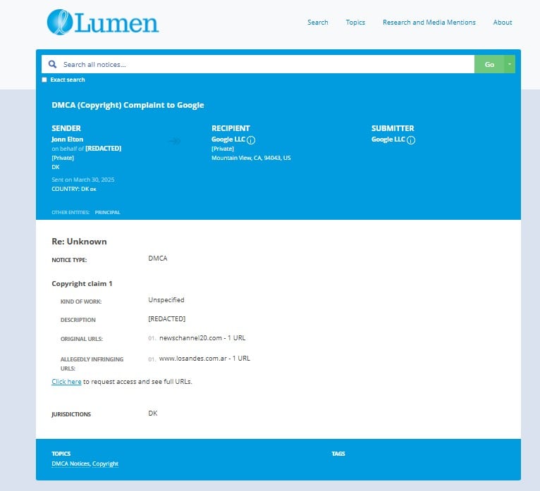The image size is (540, 491).
Task: Open info icon beside submitter Google LLC
Action: point(411,140)
